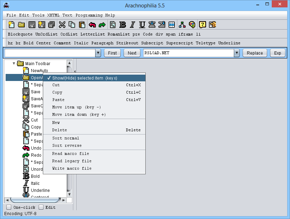Open the search field dropdown arrow
This screenshot has height=219, width=290.
tap(98, 53)
